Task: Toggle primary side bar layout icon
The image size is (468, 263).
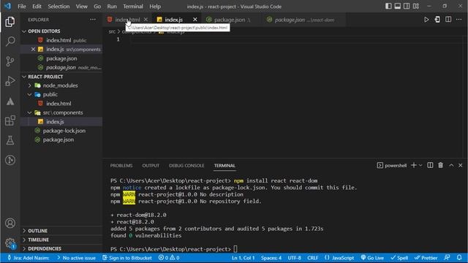Action: (x=388, y=6)
